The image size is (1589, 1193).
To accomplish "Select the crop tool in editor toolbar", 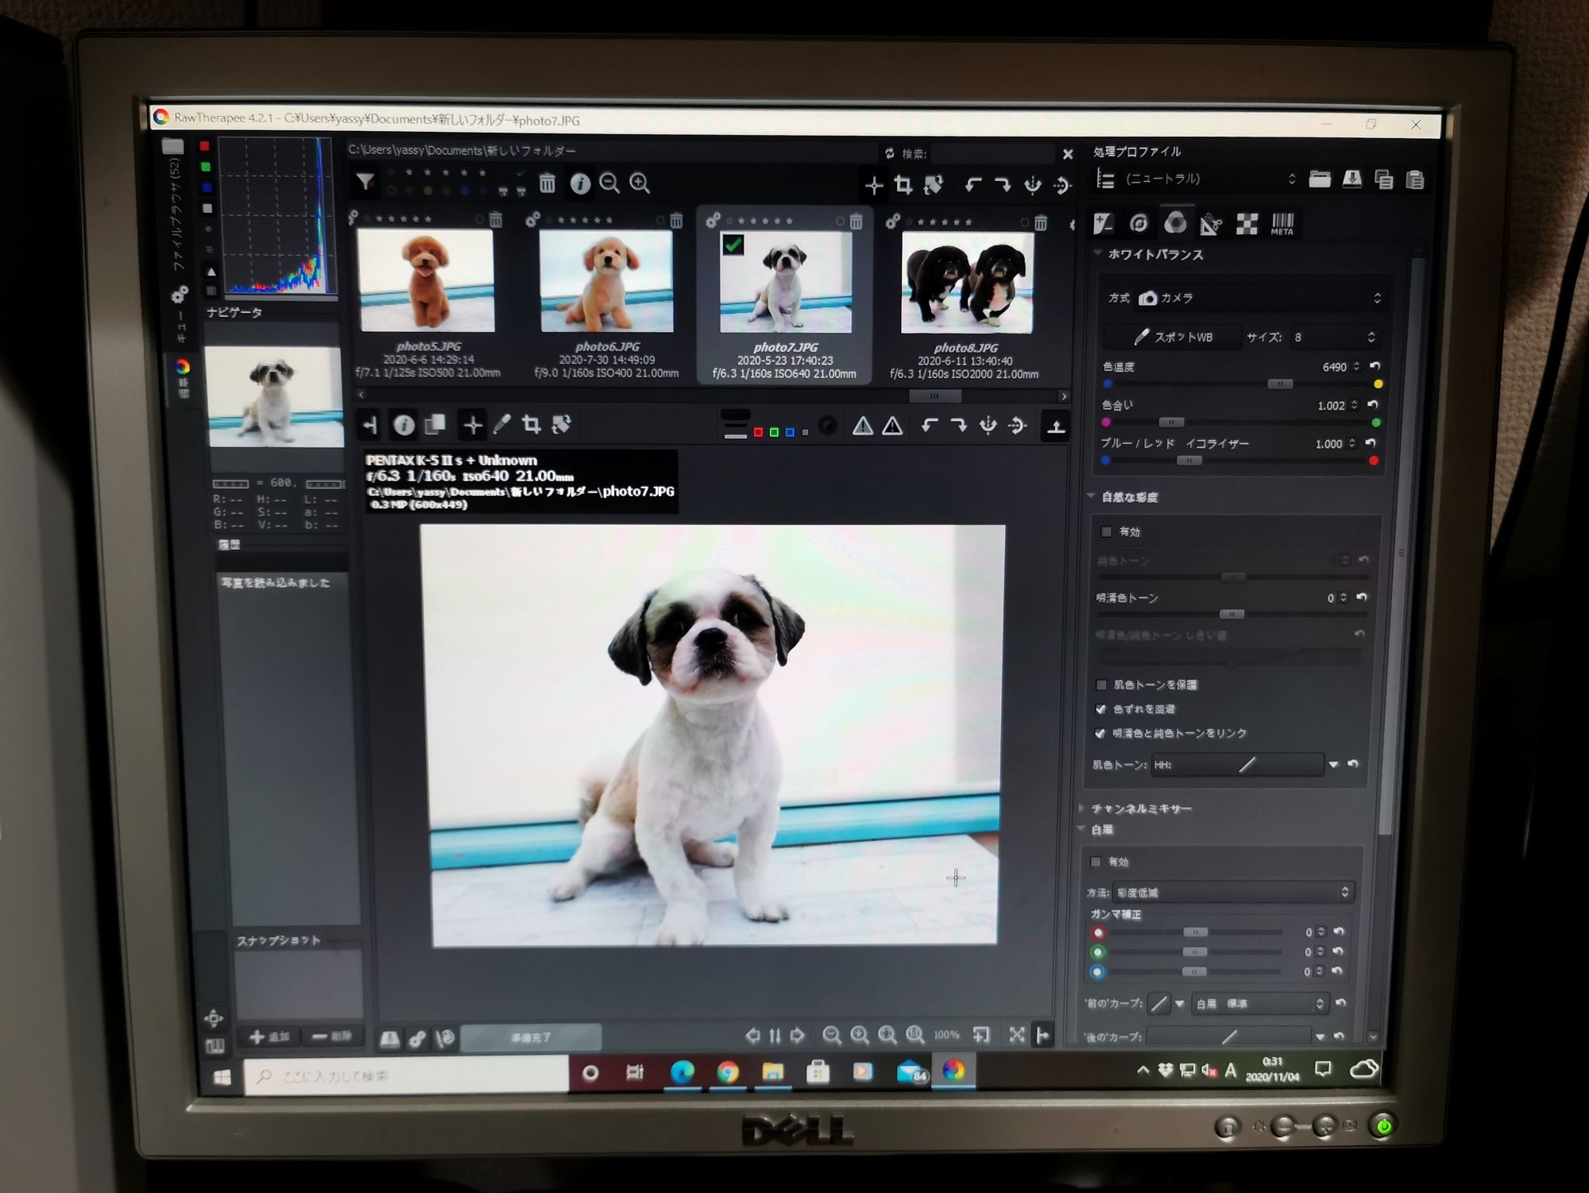I will tap(531, 425).
